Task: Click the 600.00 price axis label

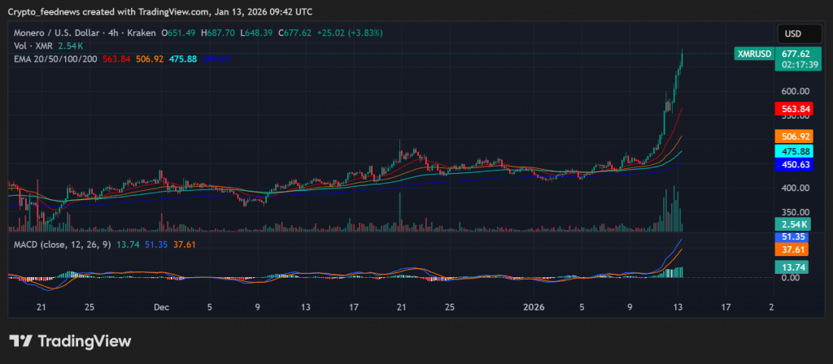Action: pyautogui.click(x=796, y=91)
